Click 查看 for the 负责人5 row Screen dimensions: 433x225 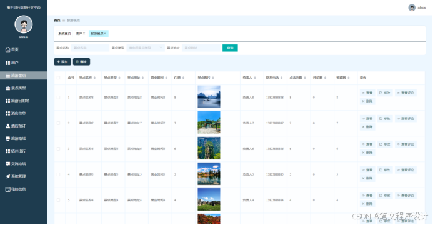367,170
